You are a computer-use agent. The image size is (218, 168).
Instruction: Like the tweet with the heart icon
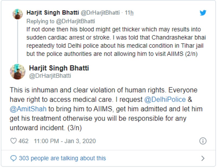point(13,141)
